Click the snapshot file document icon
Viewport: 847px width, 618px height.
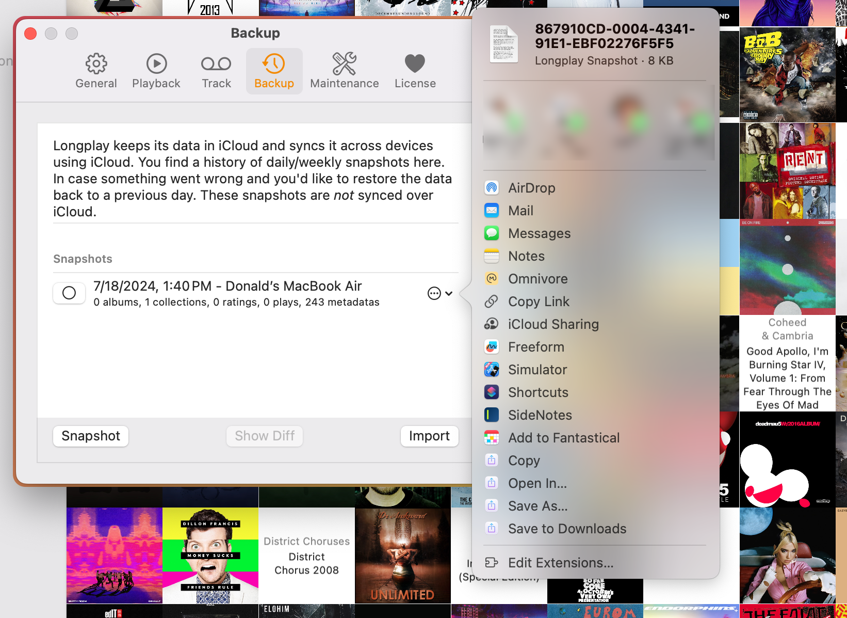[x=503, y=44]
